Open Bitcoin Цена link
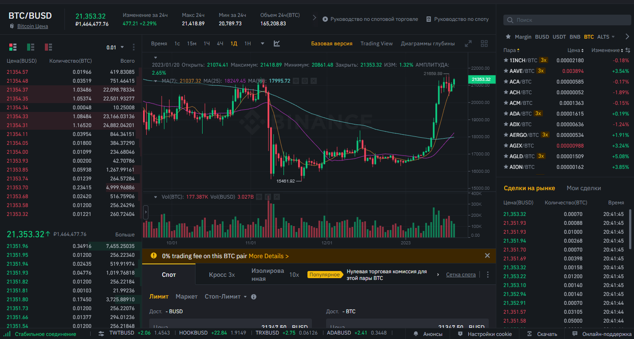 tap(32, 26)
